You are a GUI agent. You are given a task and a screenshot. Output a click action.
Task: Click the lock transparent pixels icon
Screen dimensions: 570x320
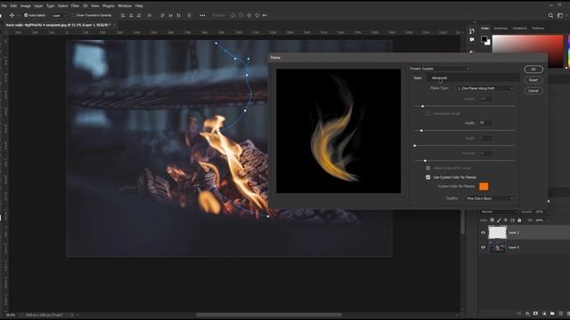pos(492,220)
